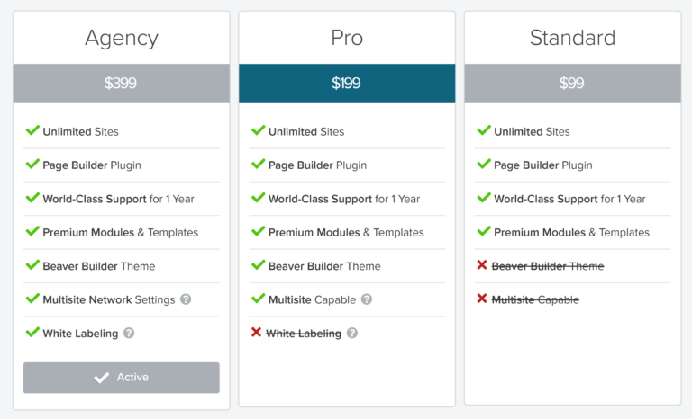
Task: Click green check beside Pro Beaver Builder Theme
Action: (x=259, y=264)
